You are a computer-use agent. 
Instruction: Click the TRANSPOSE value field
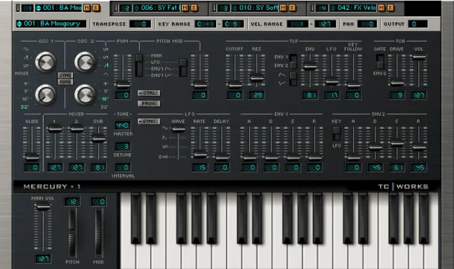(x=140, y=24)
